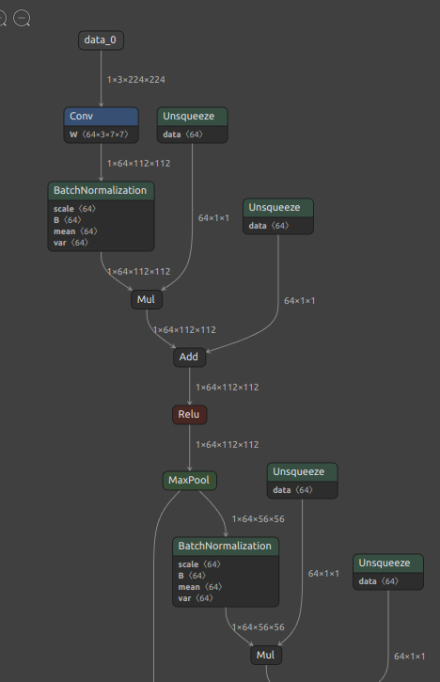Click scale ⟨64⟩ in BatchNormalization below MaxPool
Screen dimensions: 440x682
[199, 564]
